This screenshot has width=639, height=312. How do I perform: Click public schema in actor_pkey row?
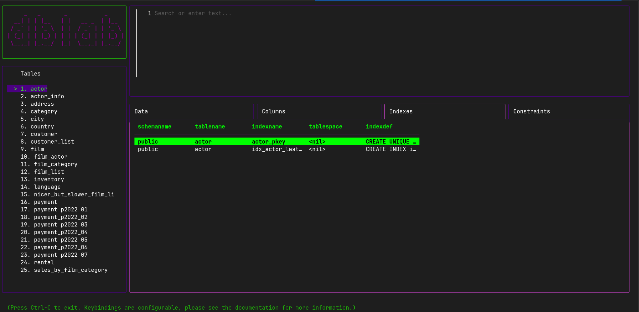click(148, 142)
